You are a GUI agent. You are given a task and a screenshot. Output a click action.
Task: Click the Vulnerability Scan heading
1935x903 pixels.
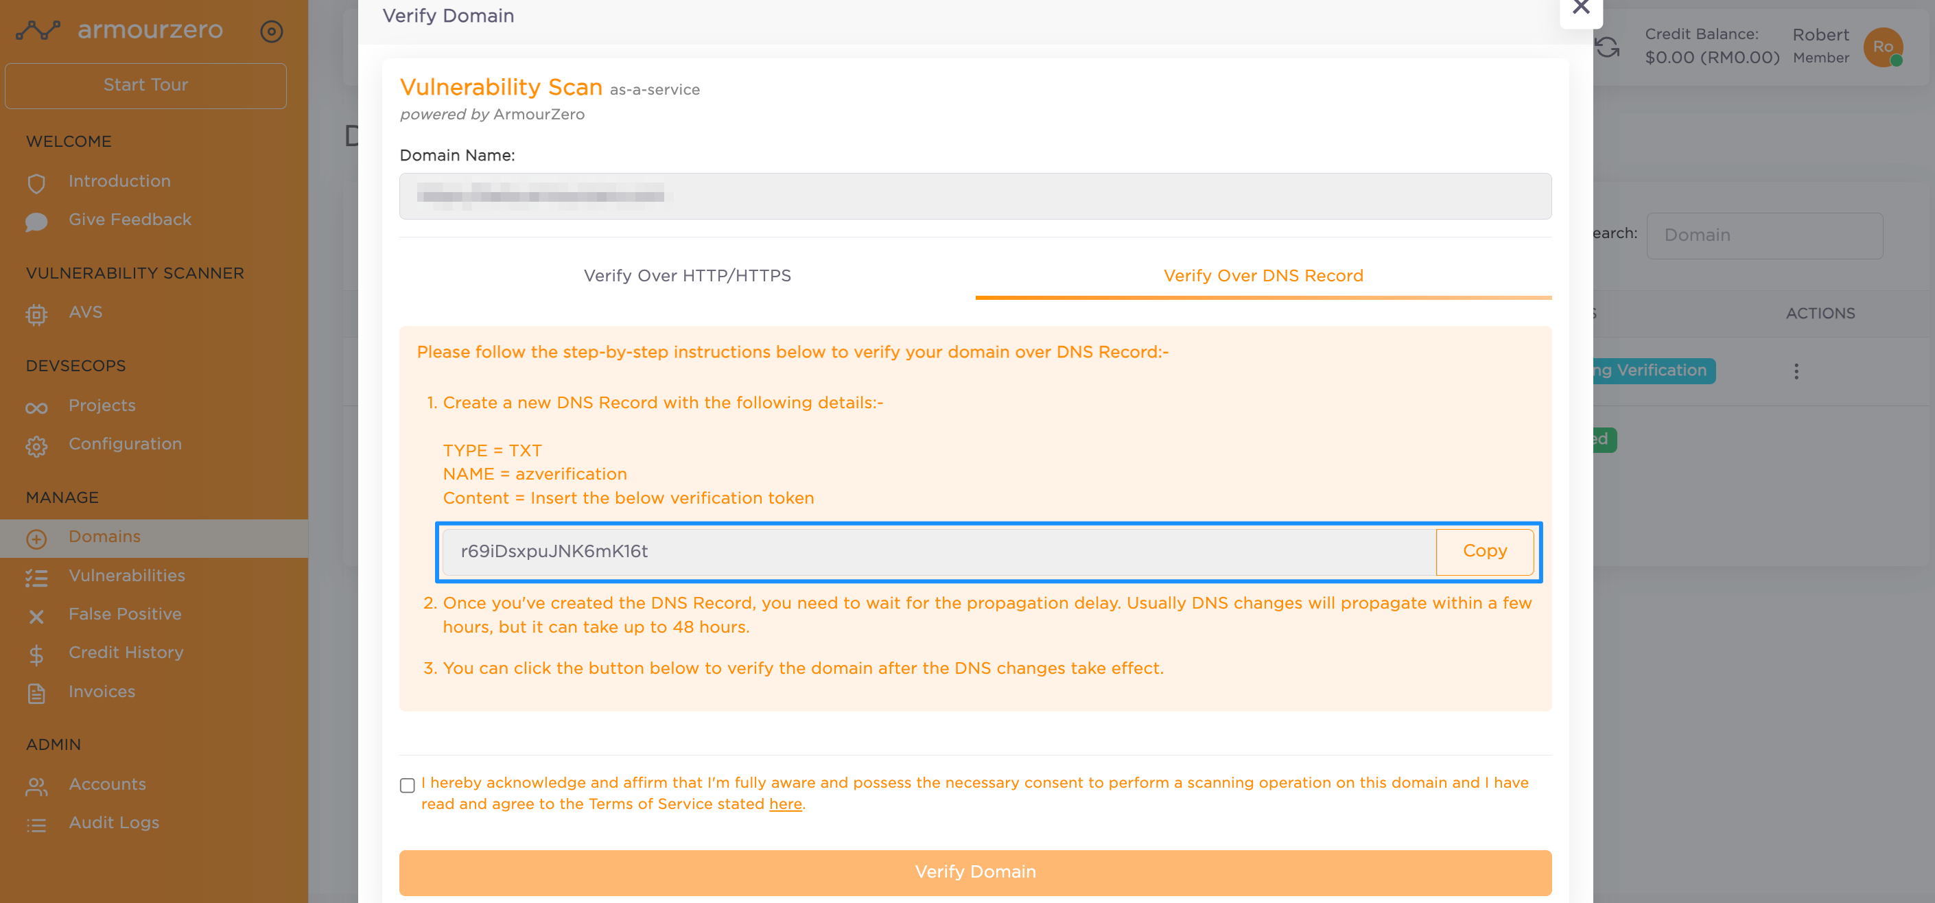coord(500,87)
